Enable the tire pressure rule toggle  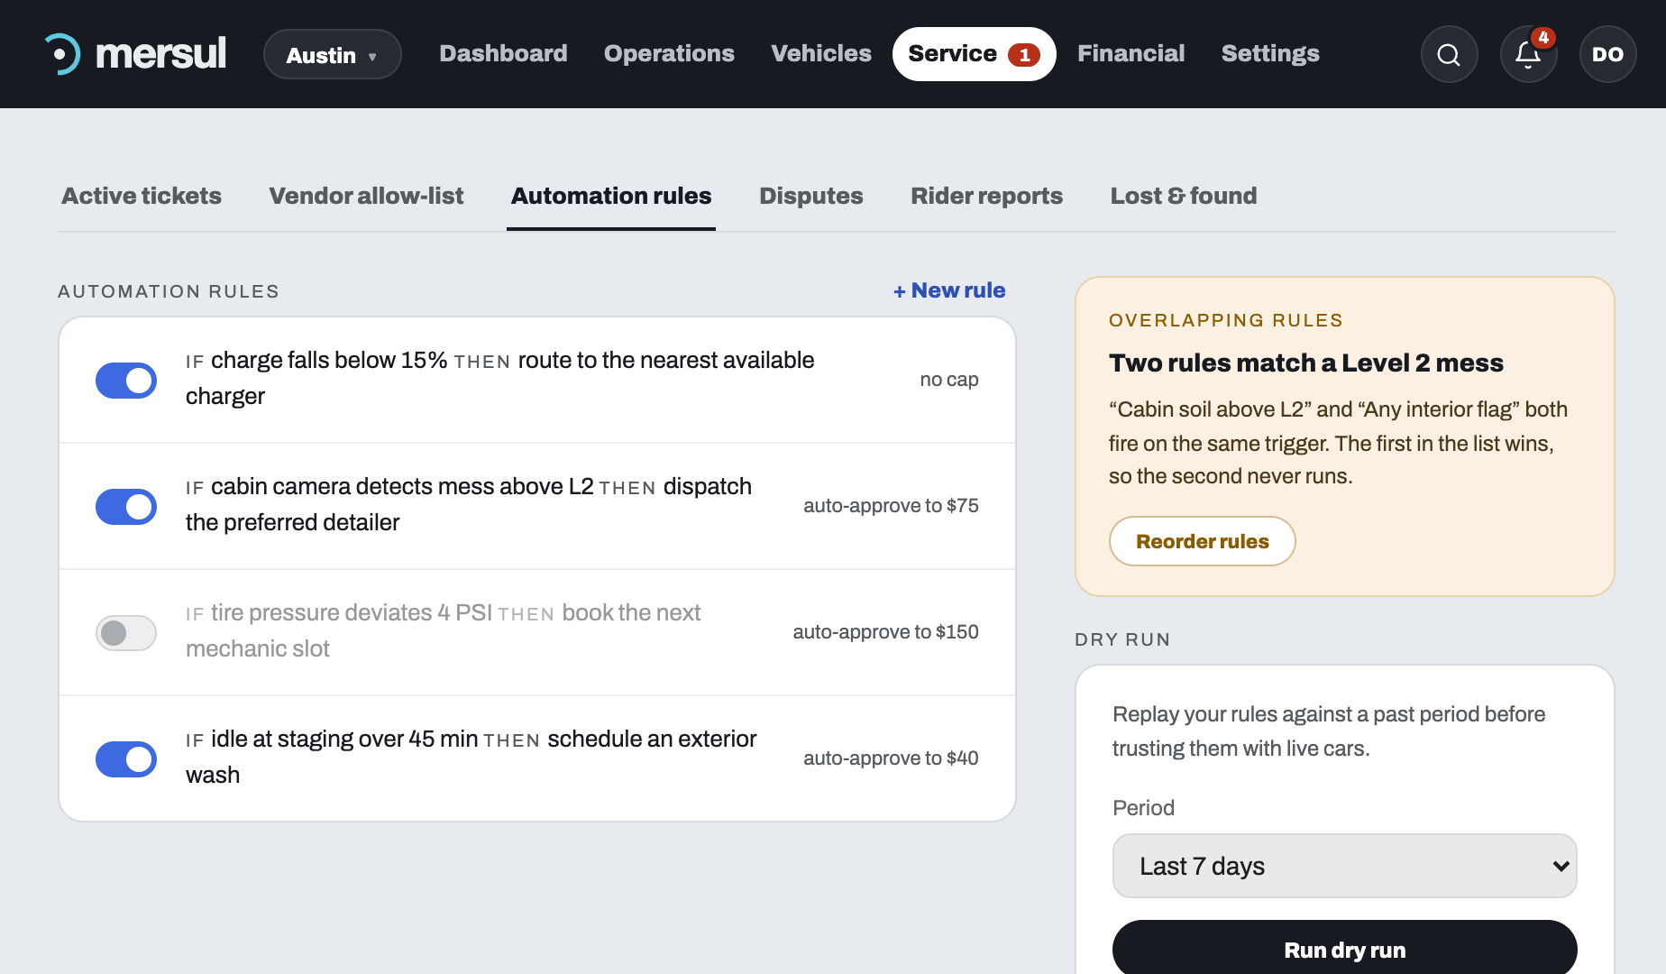point(126,632)
